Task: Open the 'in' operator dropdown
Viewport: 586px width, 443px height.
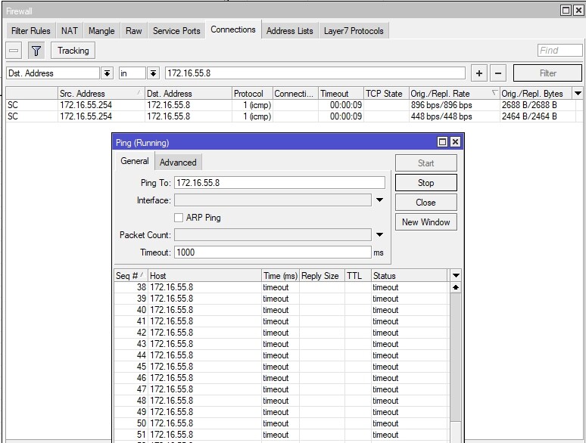Action: [153, 73]
